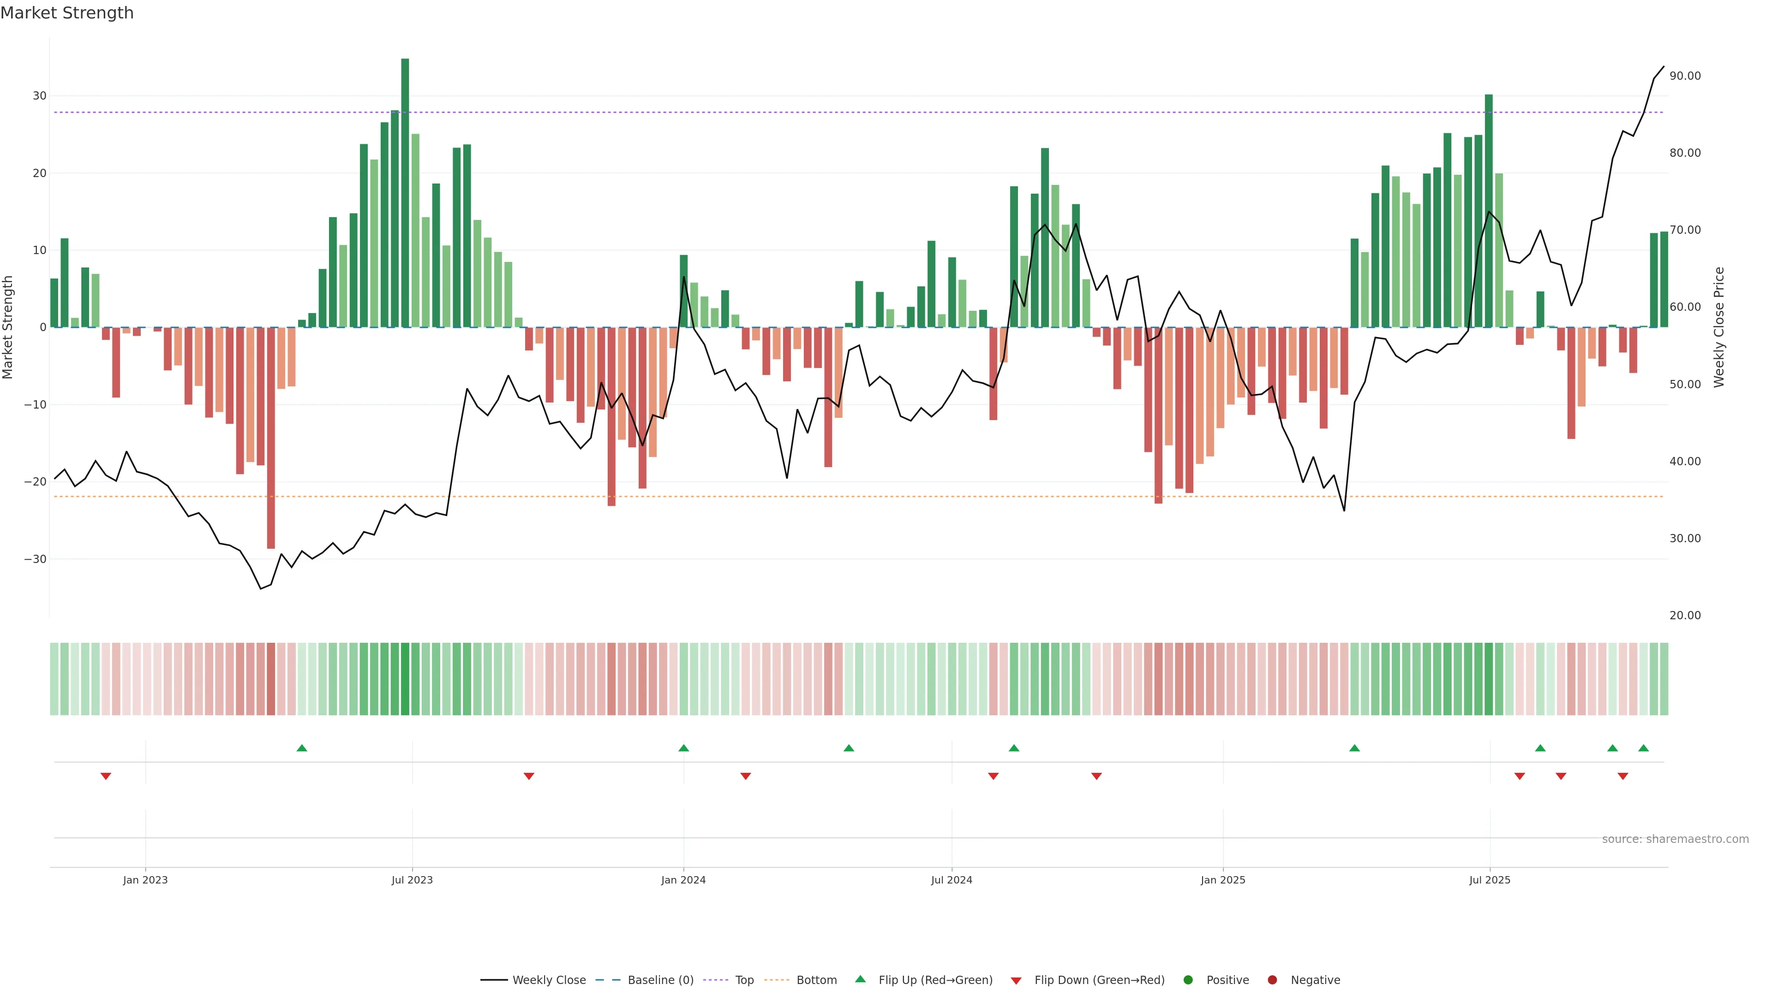The height and width of the screenshot is (996, 1772).
Task: Click the Flip Up green triangle legend icon
Action: [x=860, y=979]
